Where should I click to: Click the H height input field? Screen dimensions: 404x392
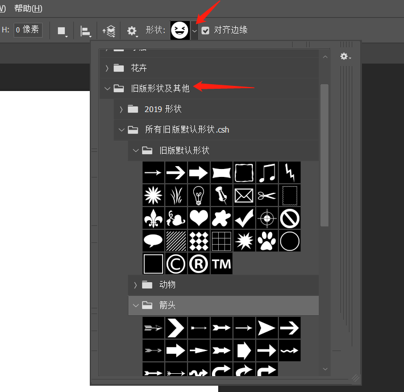tap(28, 30)
